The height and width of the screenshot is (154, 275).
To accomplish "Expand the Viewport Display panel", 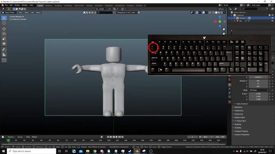I will (x=241, y=131).
